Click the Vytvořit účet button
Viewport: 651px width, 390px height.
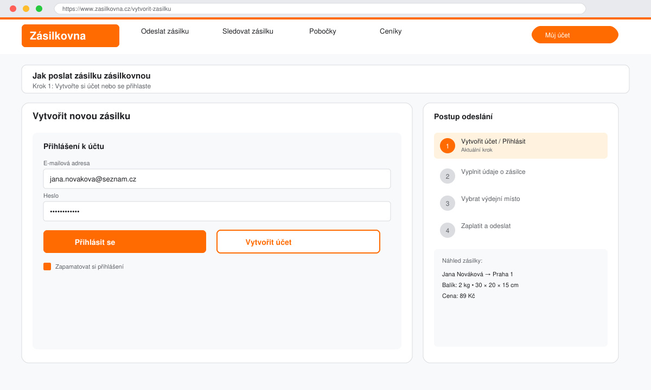tap(298, 242)
